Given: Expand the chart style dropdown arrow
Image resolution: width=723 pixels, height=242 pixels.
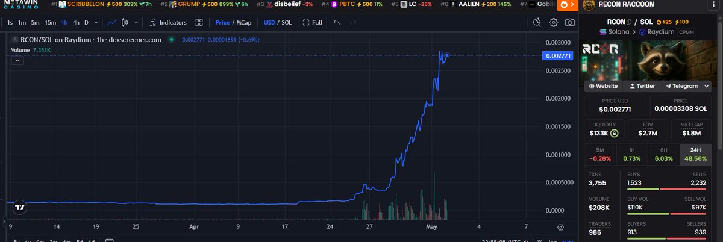Looking at the screenshot, I should [137, 23].
